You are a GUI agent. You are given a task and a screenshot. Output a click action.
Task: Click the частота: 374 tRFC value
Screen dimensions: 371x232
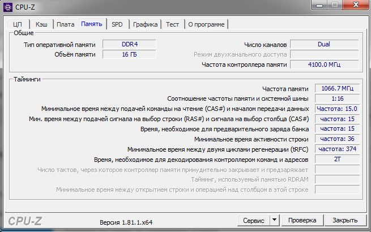click(x=337, y=149)
